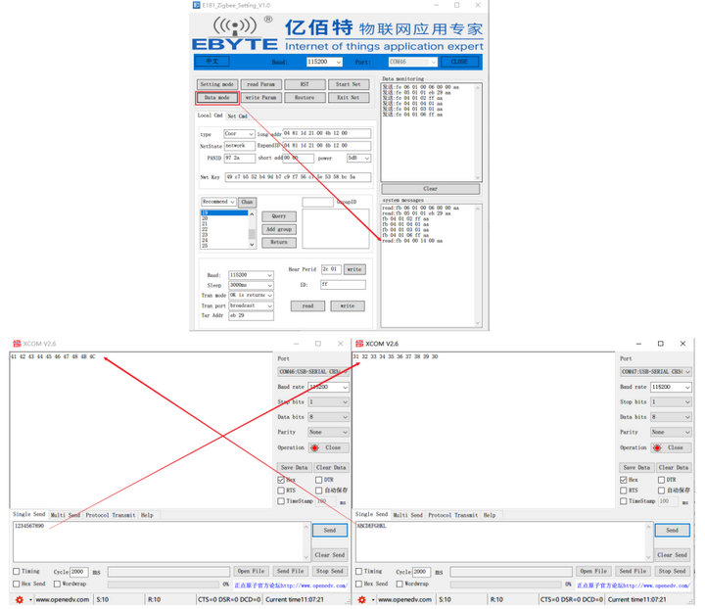Screen dimensions: 705x609
Task: Click the Setting mode button
Action: pos(216,84)
